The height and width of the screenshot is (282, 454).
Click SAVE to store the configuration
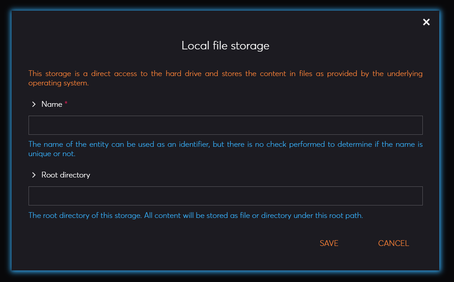click(x=329, y=243)
